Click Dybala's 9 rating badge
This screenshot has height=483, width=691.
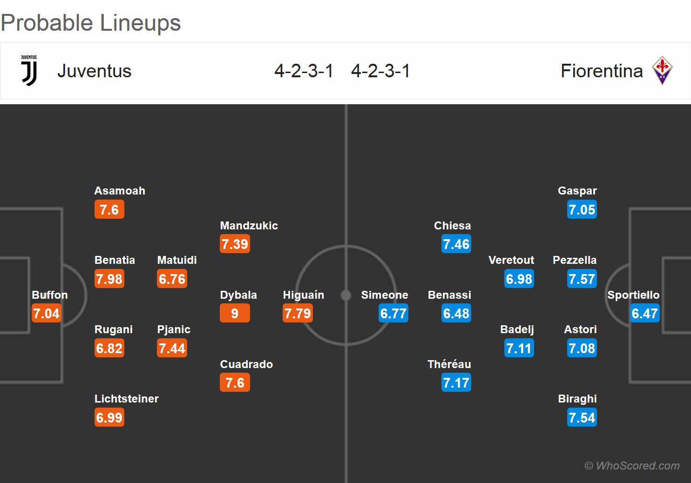[x=235, y=313]
